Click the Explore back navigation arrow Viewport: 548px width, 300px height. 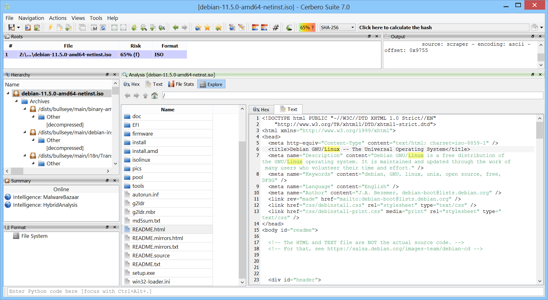point(127,96)
